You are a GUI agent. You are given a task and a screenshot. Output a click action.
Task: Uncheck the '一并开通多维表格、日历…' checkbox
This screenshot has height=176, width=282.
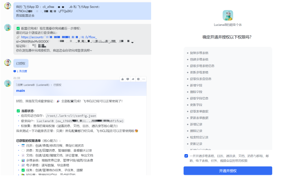click(186, 156)
